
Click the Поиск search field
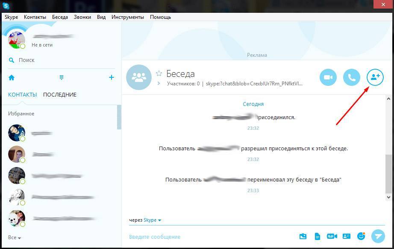[62, 60]
